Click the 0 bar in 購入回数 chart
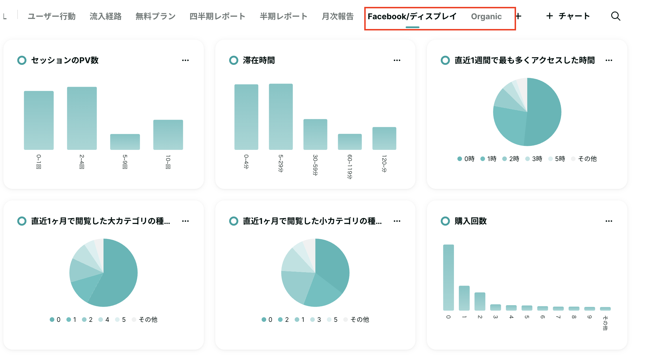 pyautogui.click(x=448, y=278)
